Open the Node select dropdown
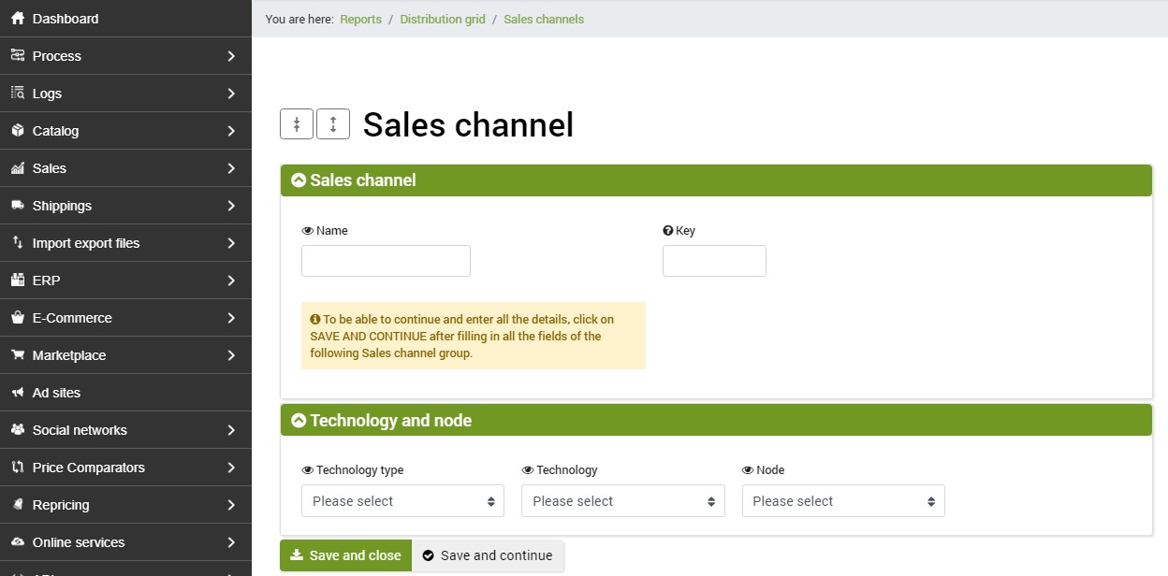This screenshot has height=576, width=1168. coord(843,501)
